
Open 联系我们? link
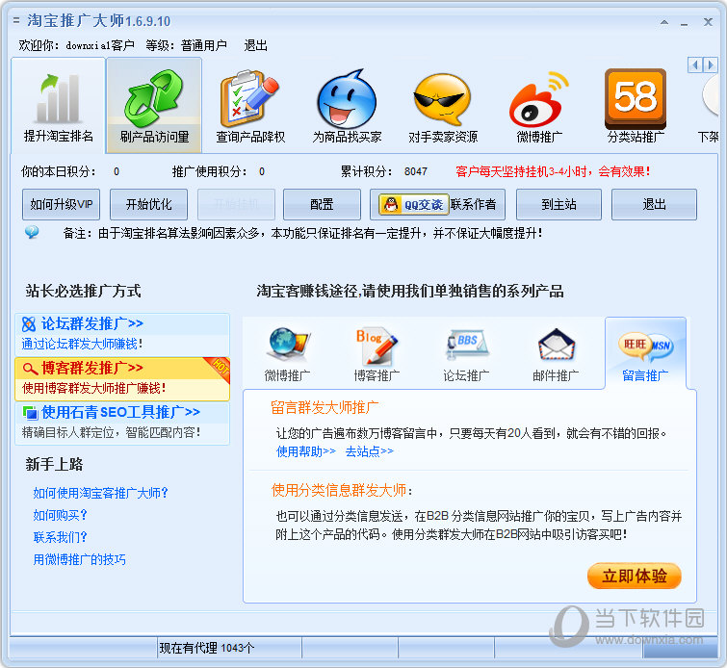point(61,537)
